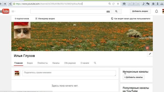Open the notifications bell
The width and height of the screenshot is (164, 92).
coord(157,11)
